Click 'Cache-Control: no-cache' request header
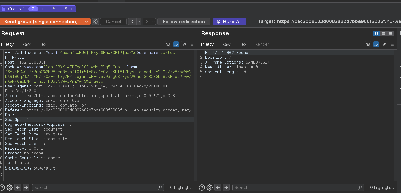This screenshot has width=401, height=193. 32,158
